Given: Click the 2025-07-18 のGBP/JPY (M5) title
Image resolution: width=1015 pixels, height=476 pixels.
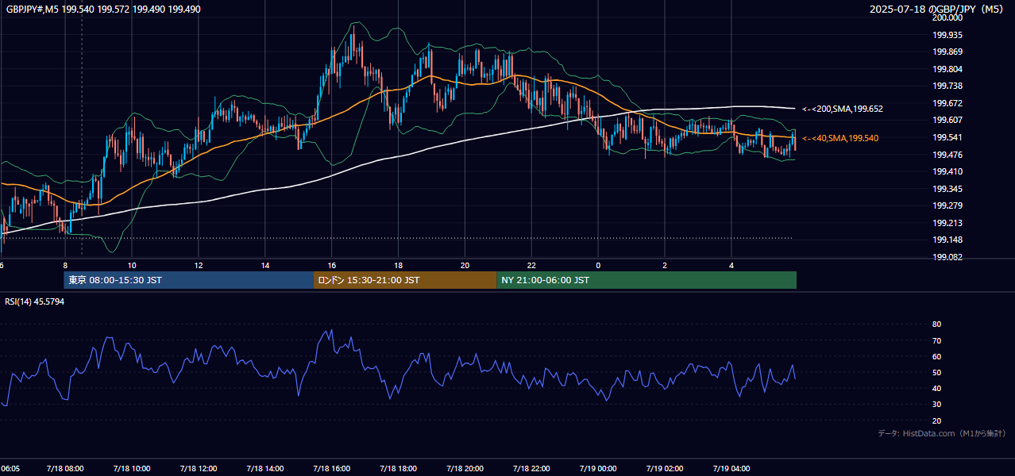Looking at the screenshot, I should (937, 10).
